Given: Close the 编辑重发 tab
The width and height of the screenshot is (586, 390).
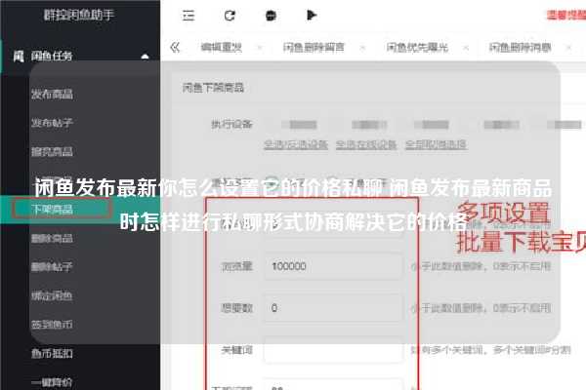Looking at the screenshot, I should (260, 48).
